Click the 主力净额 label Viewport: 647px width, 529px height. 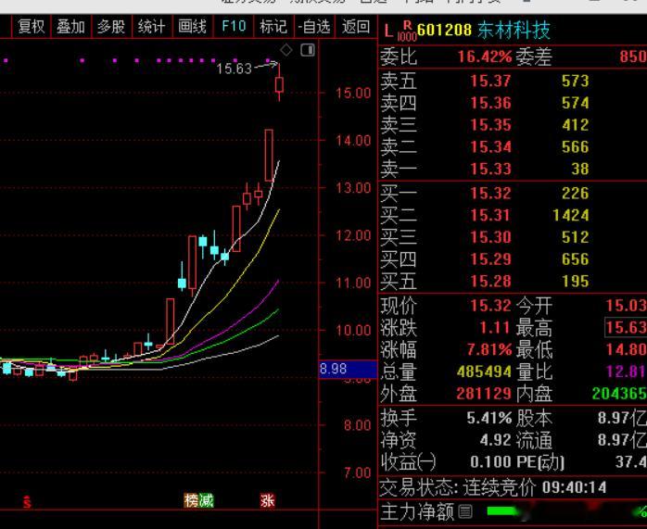coord(417,511)
